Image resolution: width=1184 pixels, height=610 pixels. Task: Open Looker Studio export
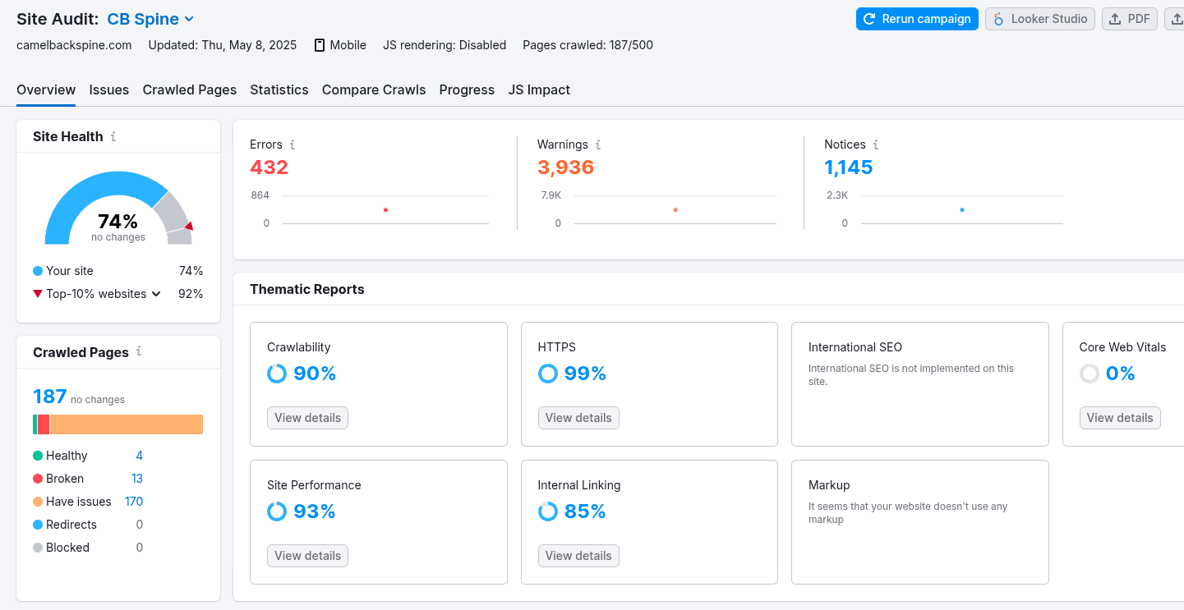(x=1040, y=19)
